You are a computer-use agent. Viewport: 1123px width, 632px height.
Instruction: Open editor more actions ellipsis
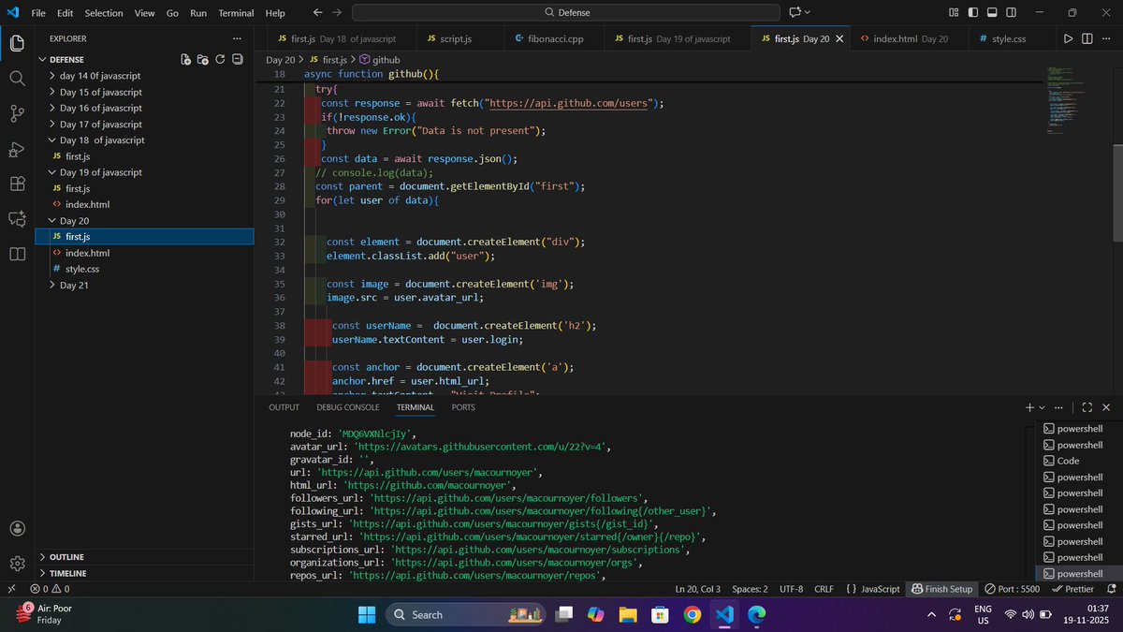point(1105,38)
